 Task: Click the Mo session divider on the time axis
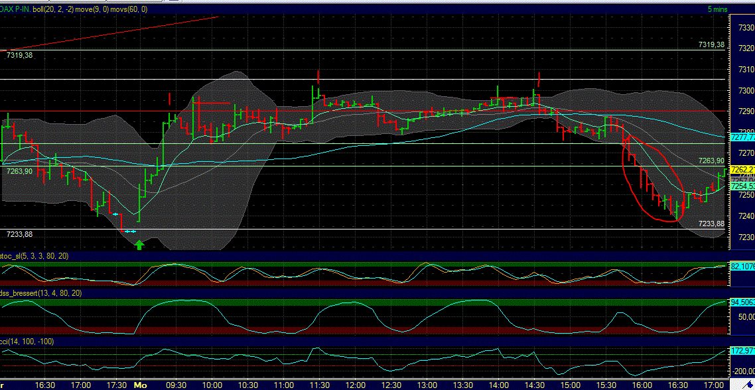point(139,383)
